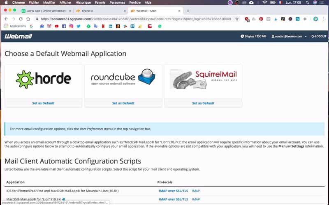Reload the page with the refresh icon
The image size is (329, 205).
point(21,19)
